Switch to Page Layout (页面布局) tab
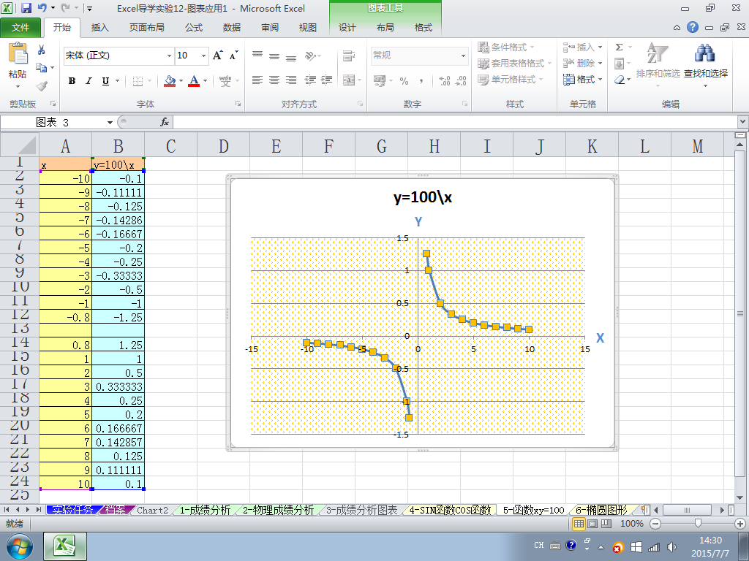The height and width of the screenshot is (561, 749). 146,28
